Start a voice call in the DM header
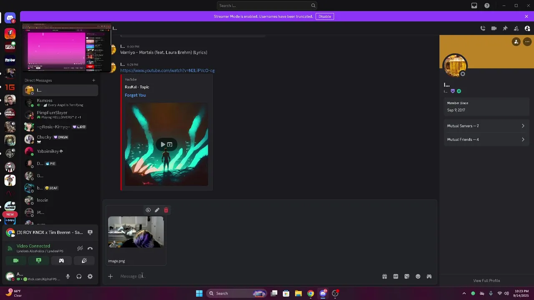The height and width of the screenshot is (300, 534). point(483,28)
